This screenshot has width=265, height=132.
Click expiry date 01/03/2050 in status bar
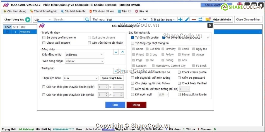pyautogui.click(x=144, y=129)
